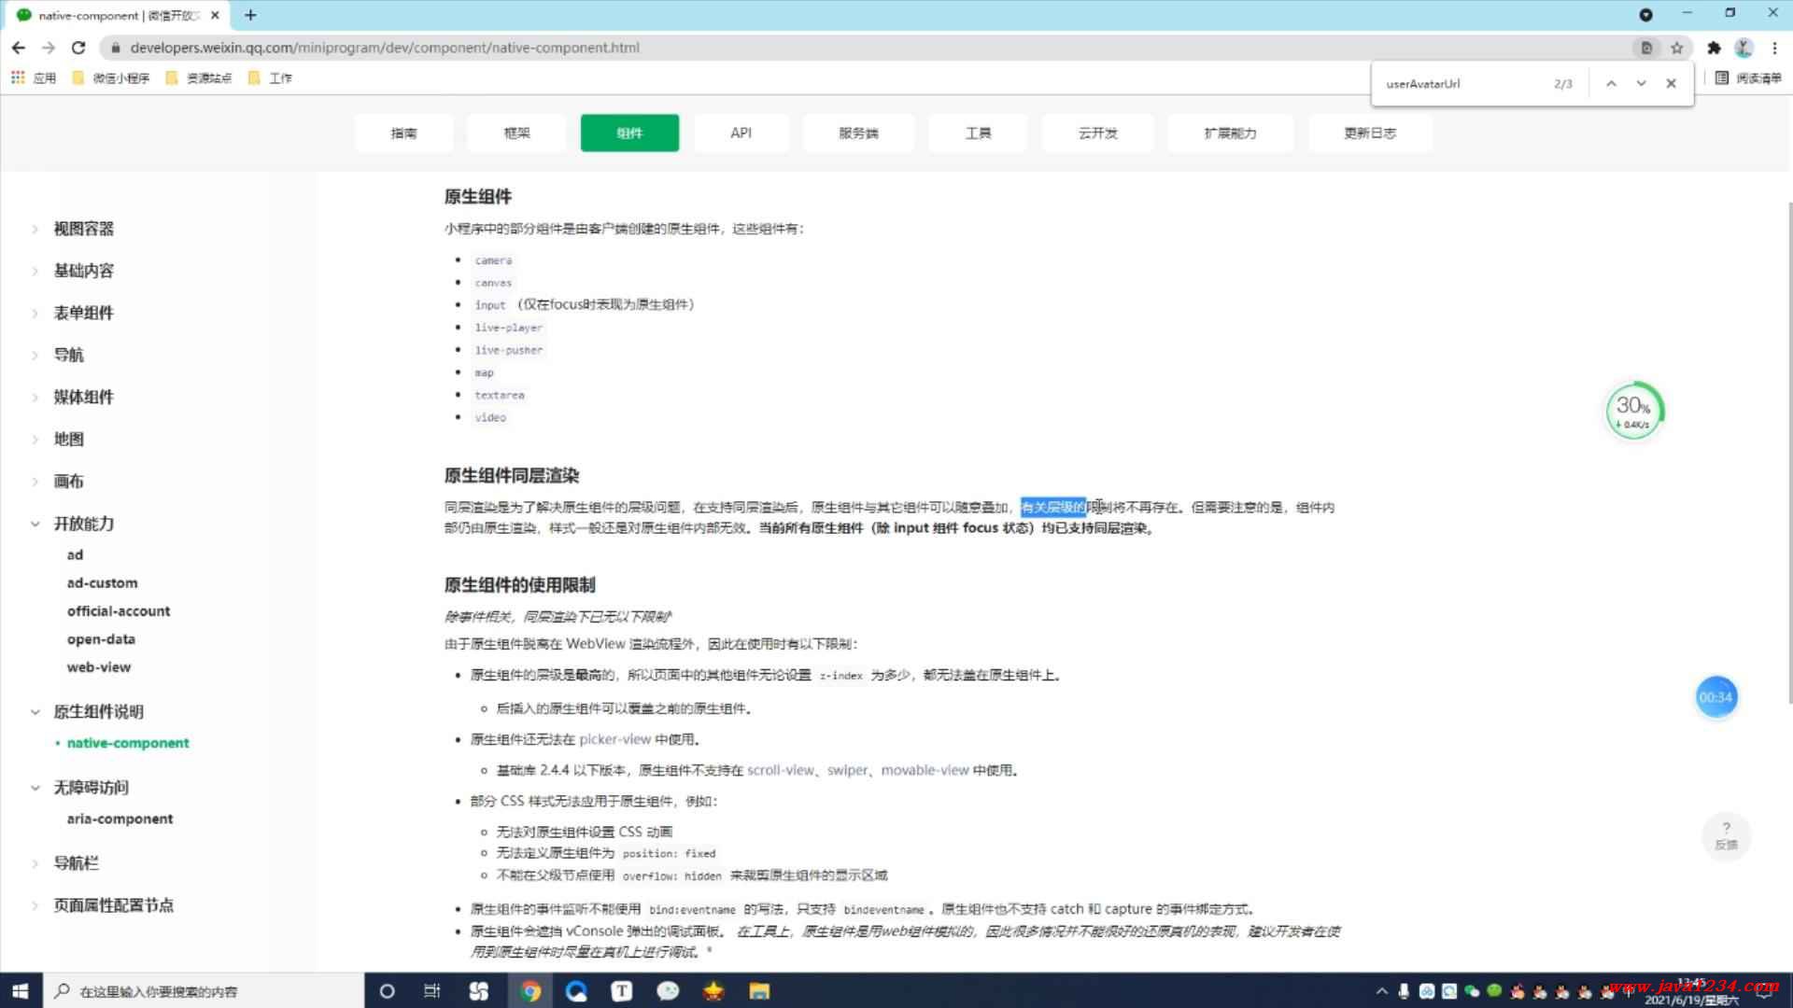This screenshot has width=1793, height=1008.
Task: Open the 扩展能力 tab
Action: pos(1230,133)
